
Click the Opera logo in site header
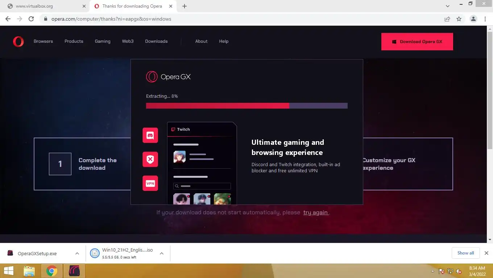point(18,42)
